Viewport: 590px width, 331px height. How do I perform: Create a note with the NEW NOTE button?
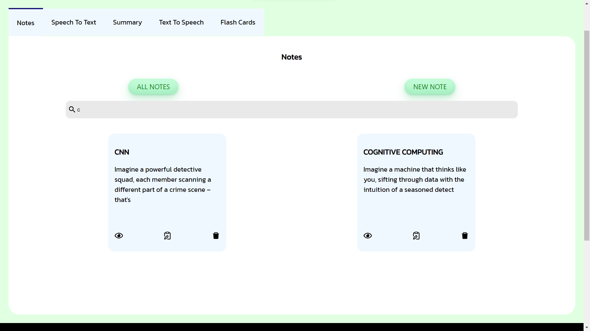click(x=430, y=87)
